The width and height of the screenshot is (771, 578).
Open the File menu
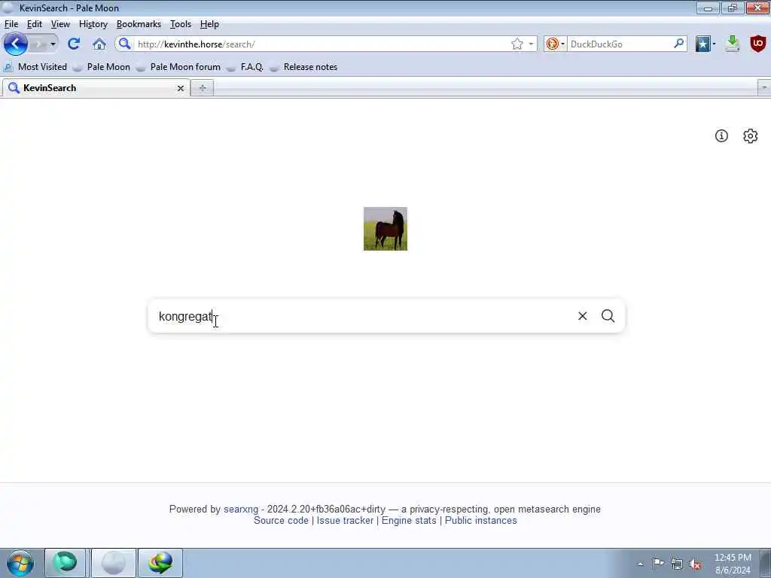point(11,24)
